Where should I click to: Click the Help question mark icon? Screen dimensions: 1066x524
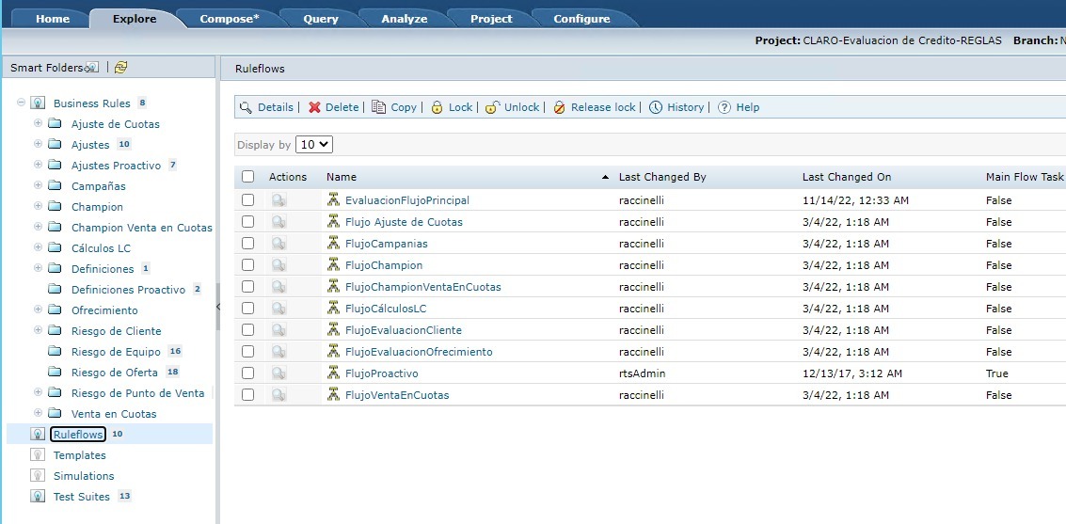(x=724, y=107)
